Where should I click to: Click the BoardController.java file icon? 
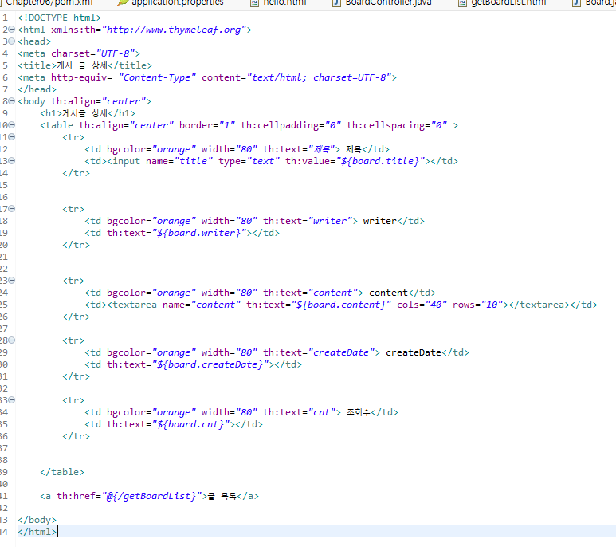(x=336, y=3)
